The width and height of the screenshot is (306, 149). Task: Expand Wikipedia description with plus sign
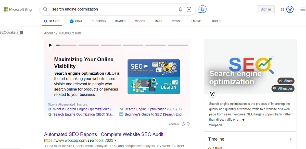coord(244,120)
